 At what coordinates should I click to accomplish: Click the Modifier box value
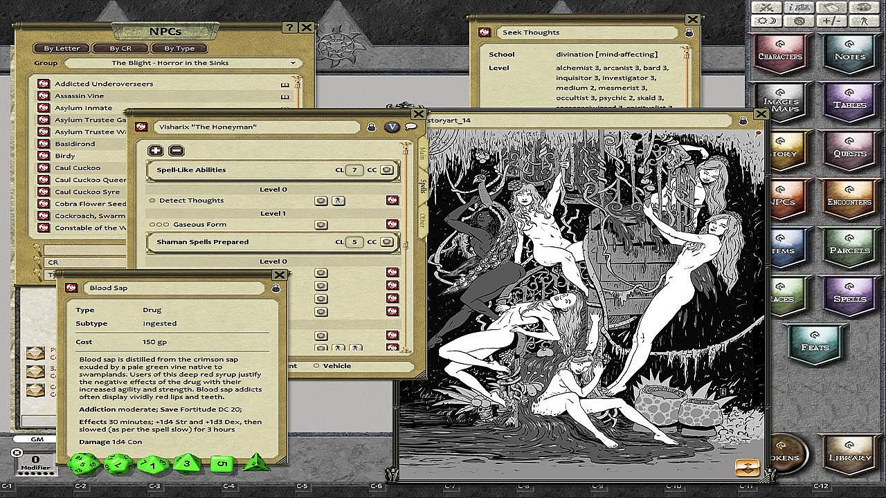tap(33, 459)
